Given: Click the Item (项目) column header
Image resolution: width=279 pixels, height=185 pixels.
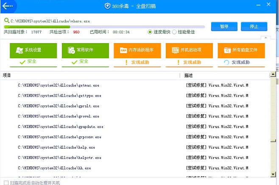Looking at the screenshot, I should (x=7, y=75).
